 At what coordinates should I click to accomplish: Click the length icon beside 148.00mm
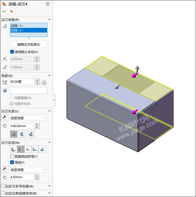point(5,126)
